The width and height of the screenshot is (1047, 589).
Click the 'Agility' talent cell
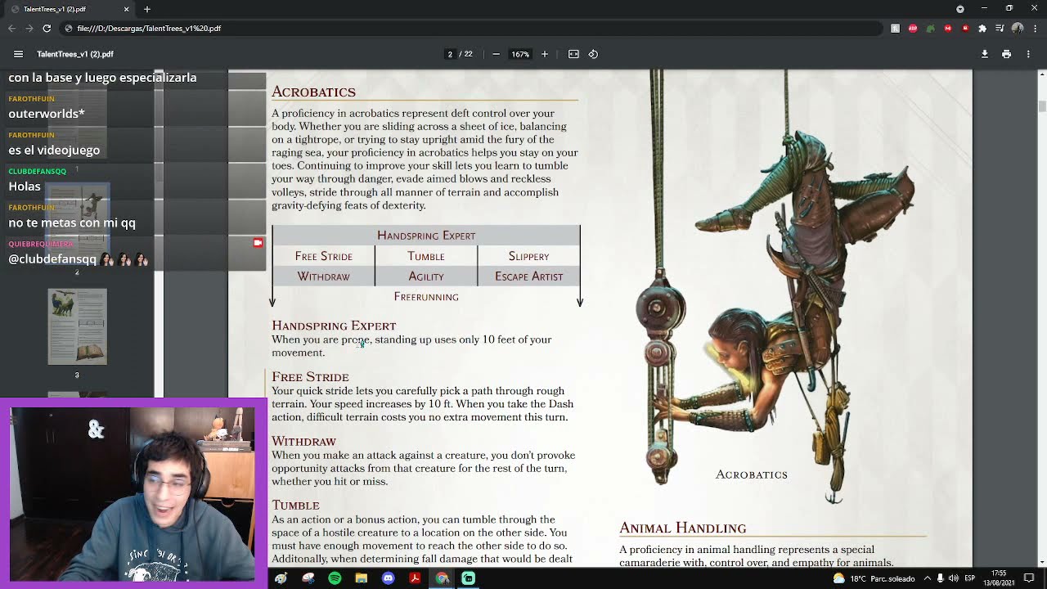pos(426,277)
